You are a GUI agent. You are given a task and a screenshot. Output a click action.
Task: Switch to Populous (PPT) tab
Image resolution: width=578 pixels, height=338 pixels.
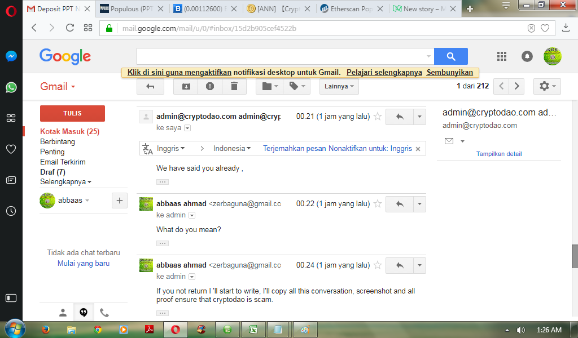pyautogui.click(x=132, y=9)
